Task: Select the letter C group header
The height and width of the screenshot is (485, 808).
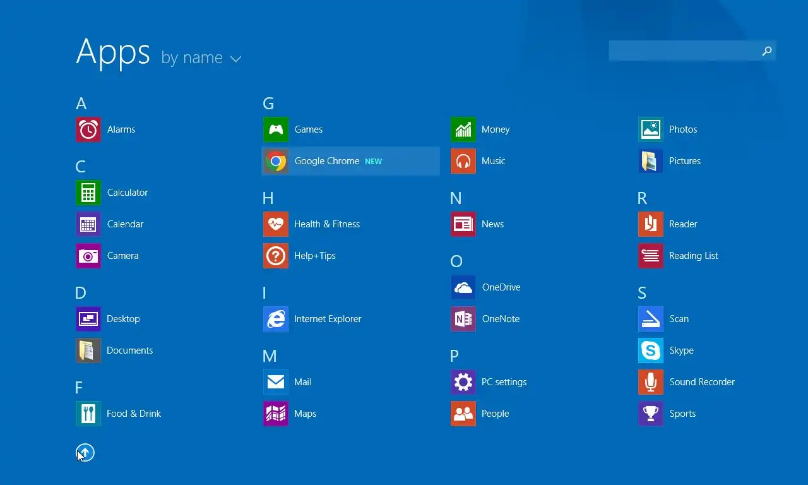Action: pyautogui.click(x=80, y=167)
